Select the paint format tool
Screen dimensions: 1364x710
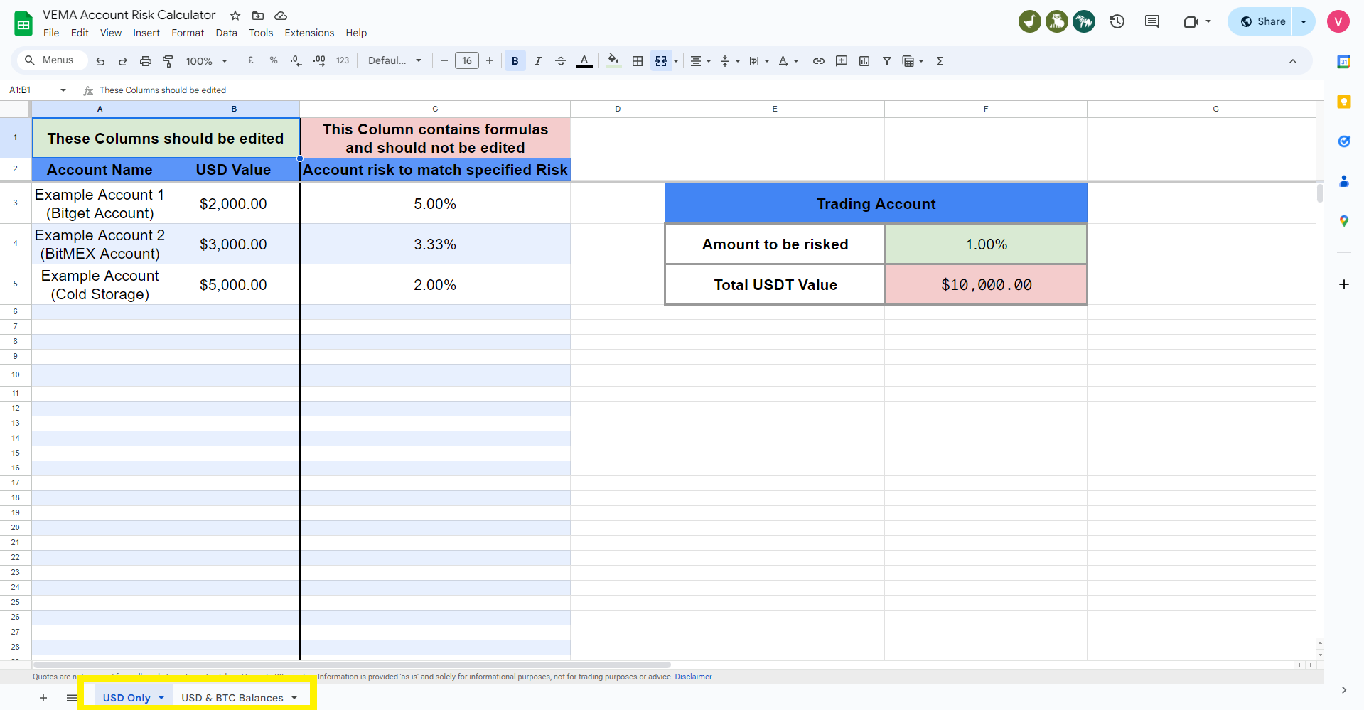[x=168, y=61]
